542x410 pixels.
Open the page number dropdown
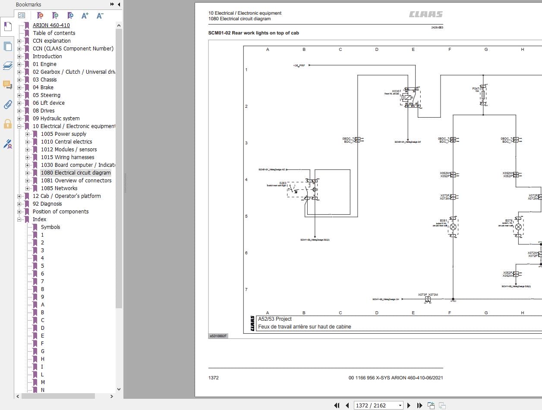[x=400, y=405]
